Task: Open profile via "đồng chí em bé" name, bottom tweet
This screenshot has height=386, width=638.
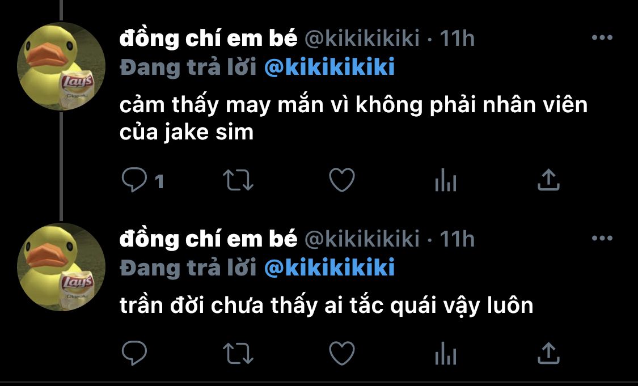Action: (208, 239)
